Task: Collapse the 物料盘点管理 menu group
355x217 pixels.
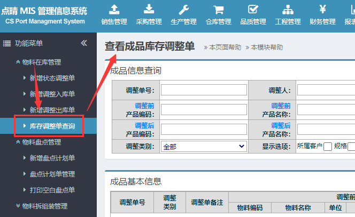Action: pos(41,142)
